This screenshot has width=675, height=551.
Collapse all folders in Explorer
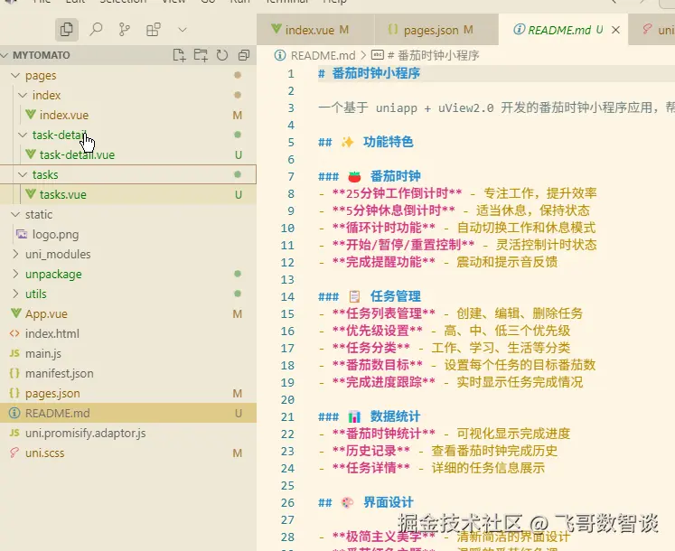coord(244,55)
